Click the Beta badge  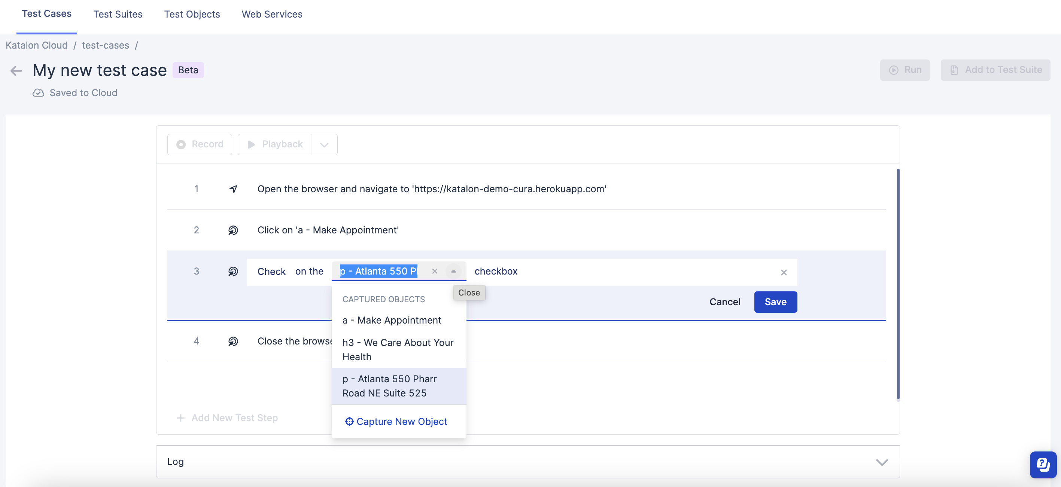click(x=188, y=70)
